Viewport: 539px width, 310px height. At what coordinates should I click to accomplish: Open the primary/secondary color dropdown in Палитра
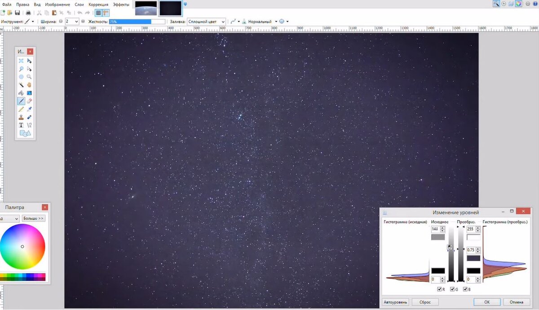pos(9,218)
